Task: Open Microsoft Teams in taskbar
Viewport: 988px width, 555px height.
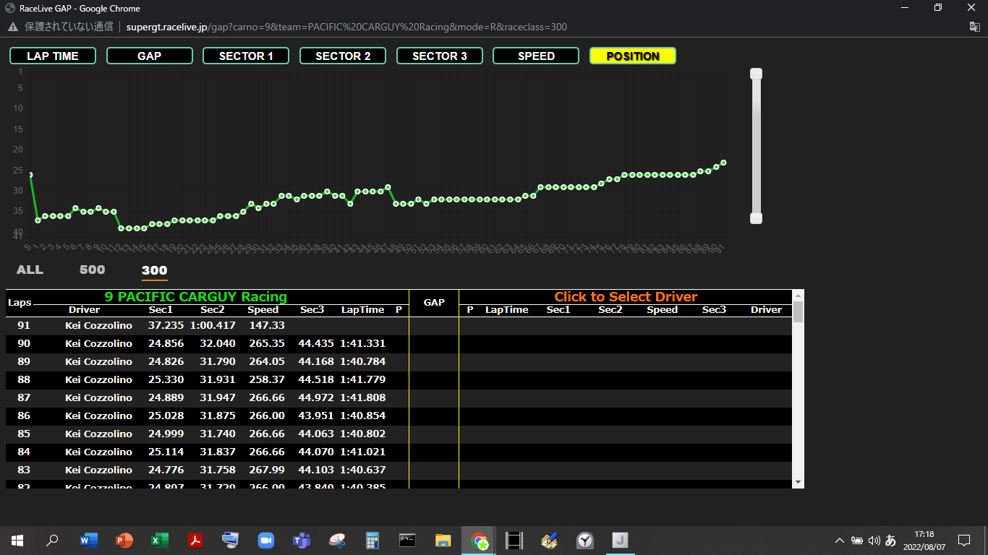Action: click(x=302, y=540)
